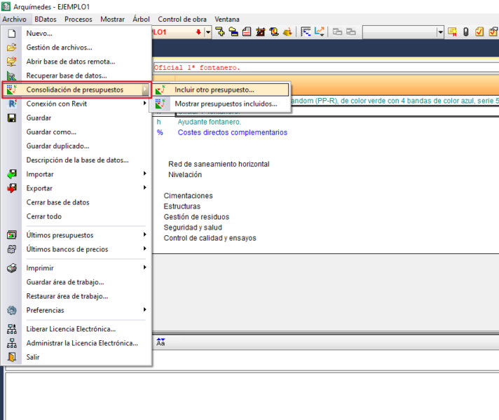This screenshot has height=420, width=499.
Task: Select Incluir otro presupuesto from the submenu
Action: (x=214, y=90)
